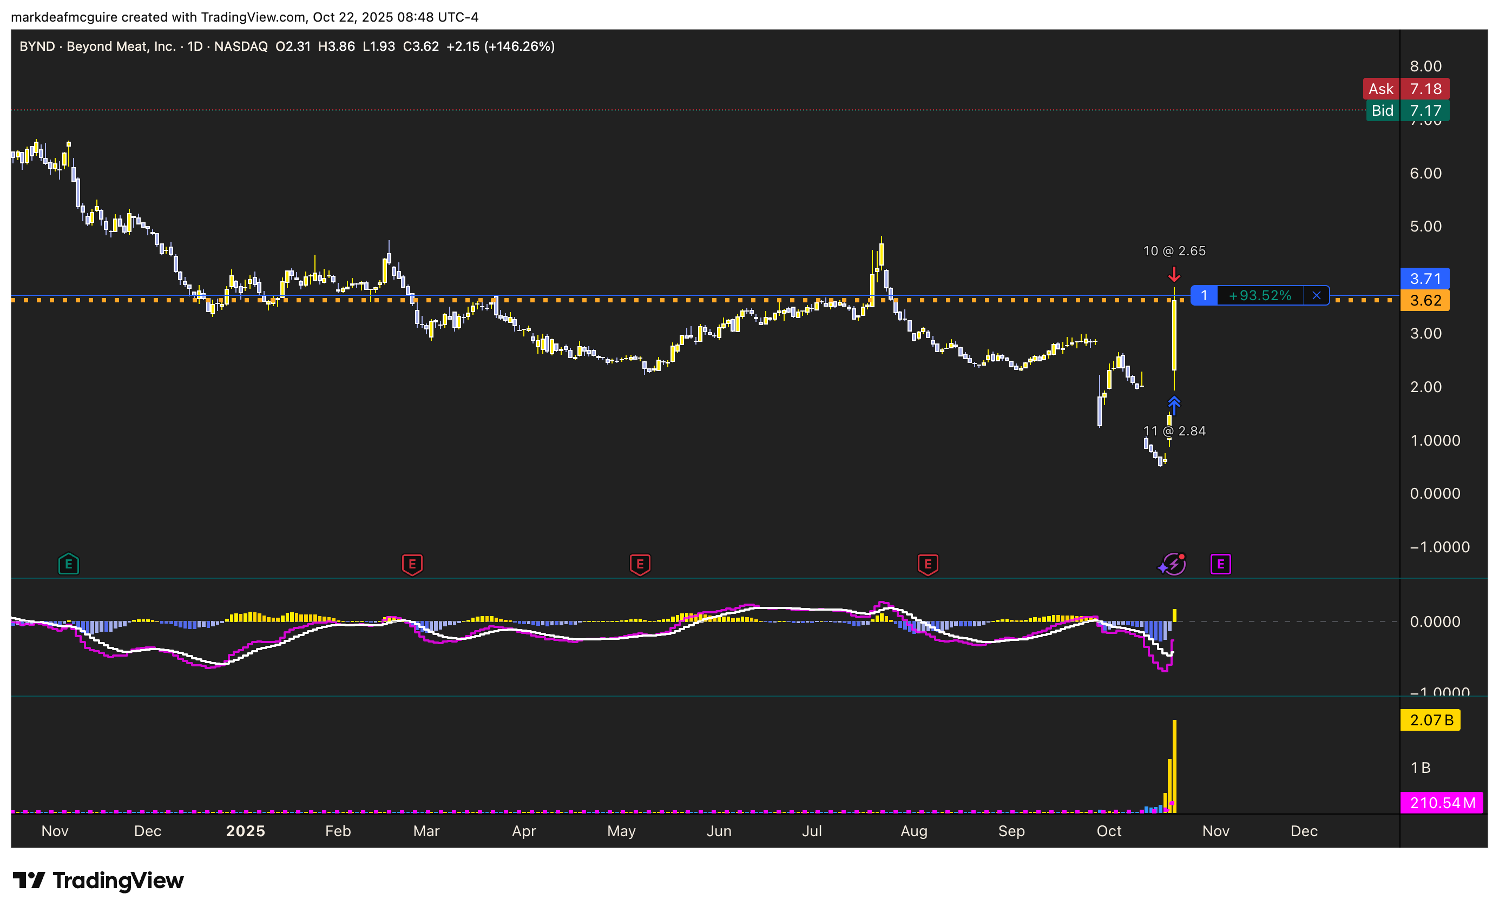Click the 2025 year label on time axis
Image resolution: width=1499 pixels, height=913 pixels.
[x=245, y=830]
